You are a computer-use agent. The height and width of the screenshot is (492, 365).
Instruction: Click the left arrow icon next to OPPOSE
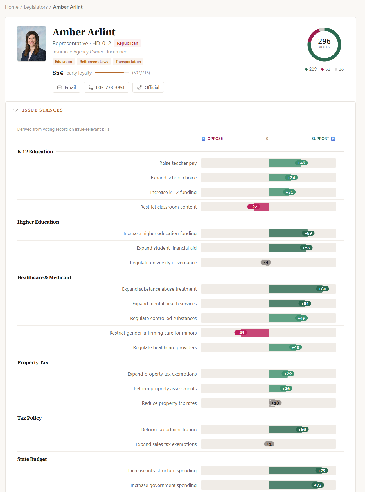(204, 139)
